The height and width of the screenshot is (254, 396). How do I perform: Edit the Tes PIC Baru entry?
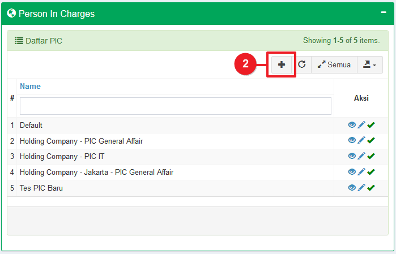click(361, 188)
